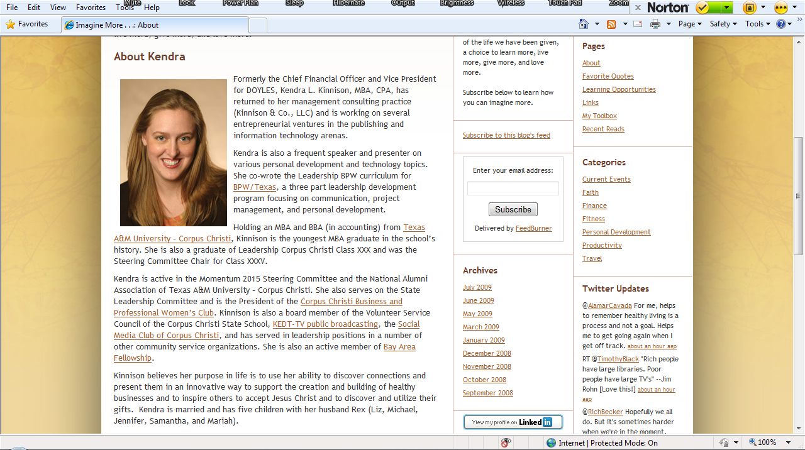805x450 pixels.
Task: Open the Subscribe to this blog's feed link
Action: coord(506,135)
